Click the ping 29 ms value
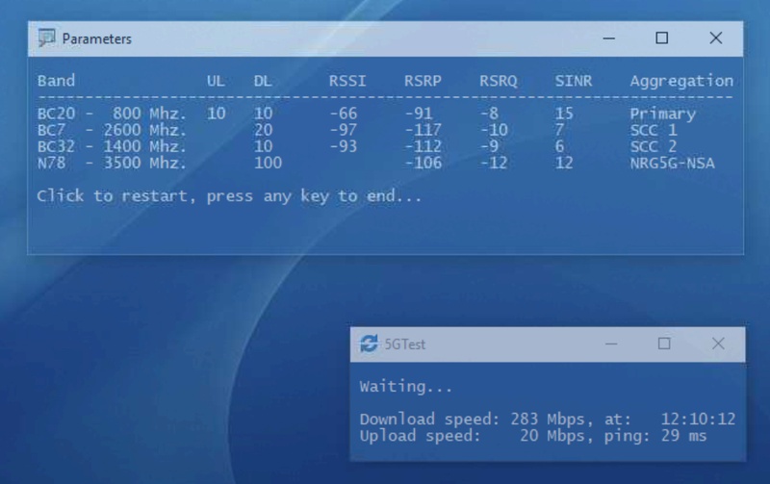Screen dimensions: 770x484 coord(683,435)
